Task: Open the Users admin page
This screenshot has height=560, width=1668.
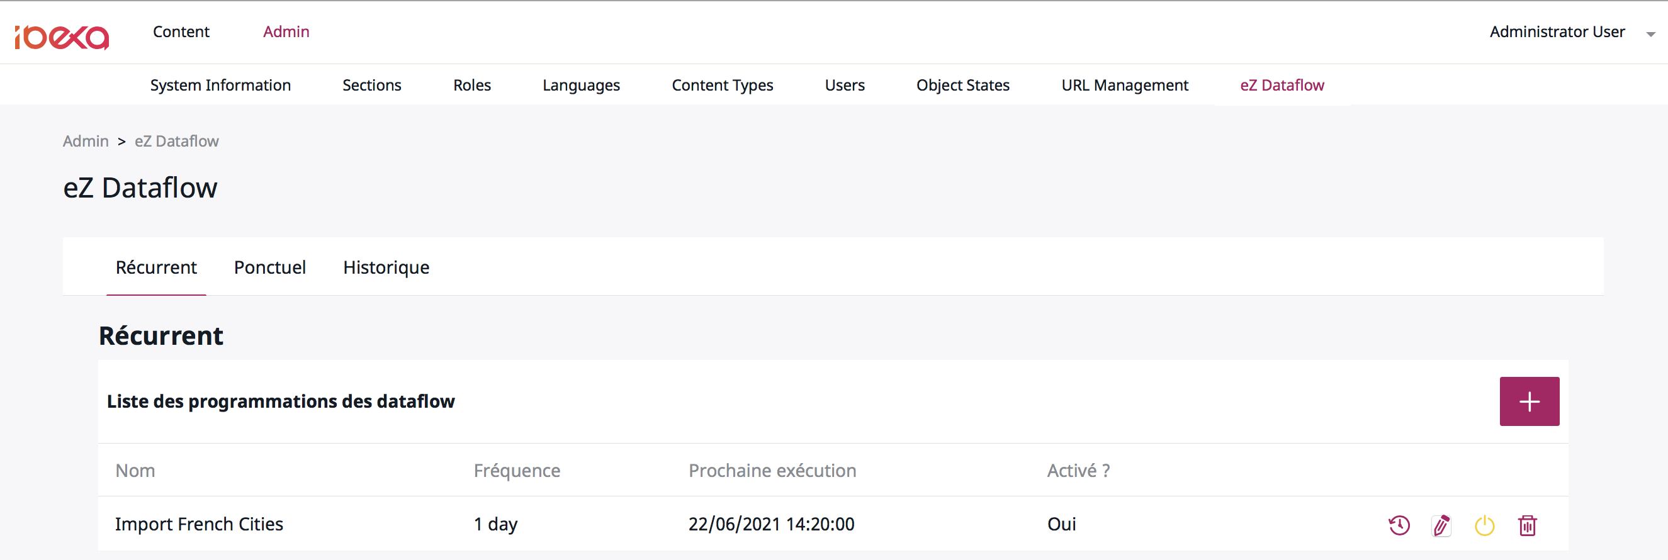Action: click(844, 85)
